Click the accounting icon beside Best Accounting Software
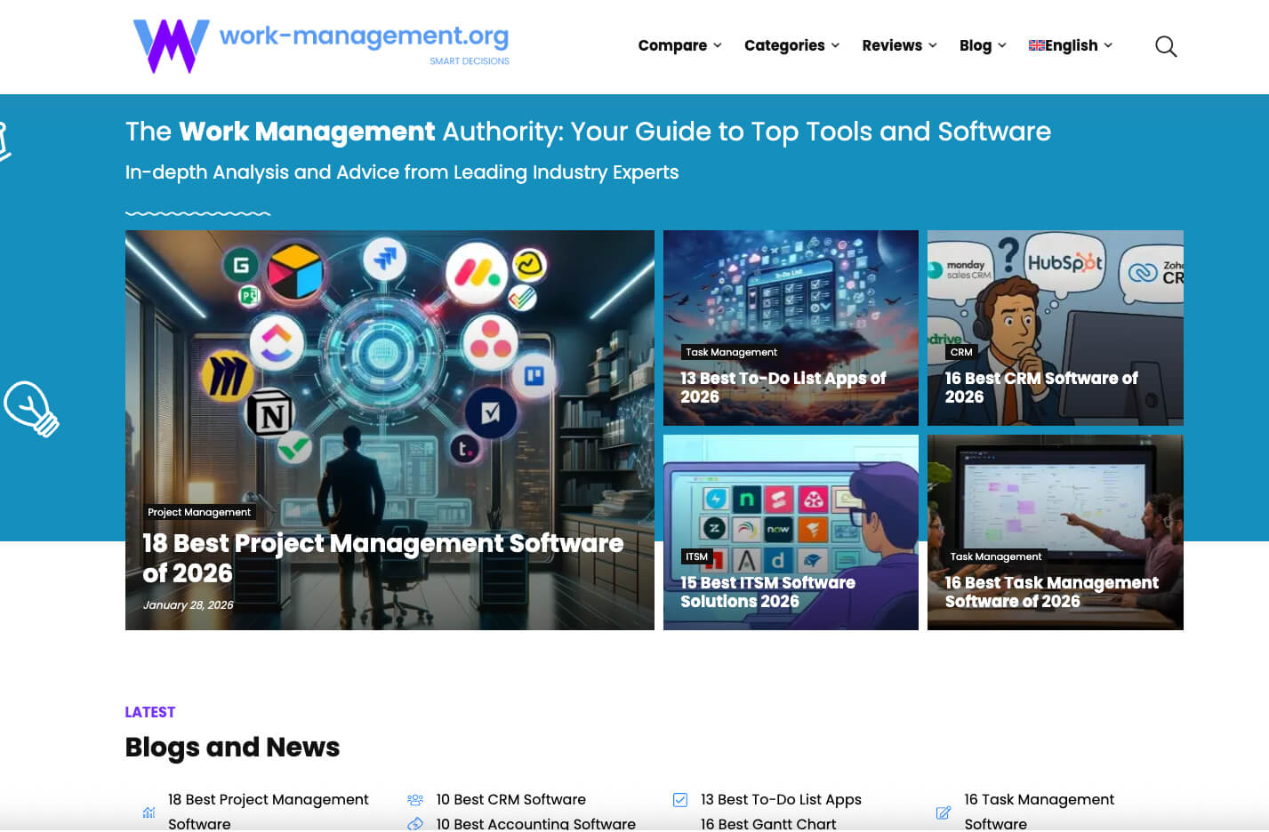The height and width of the screenshot is (832, 1269). (414, 823)
